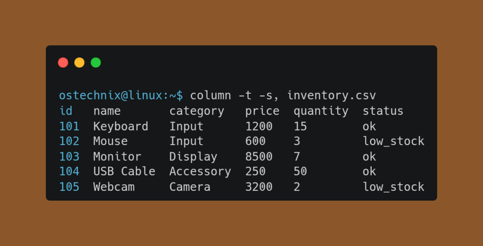Click the 8500 price value

pos(259,156)
